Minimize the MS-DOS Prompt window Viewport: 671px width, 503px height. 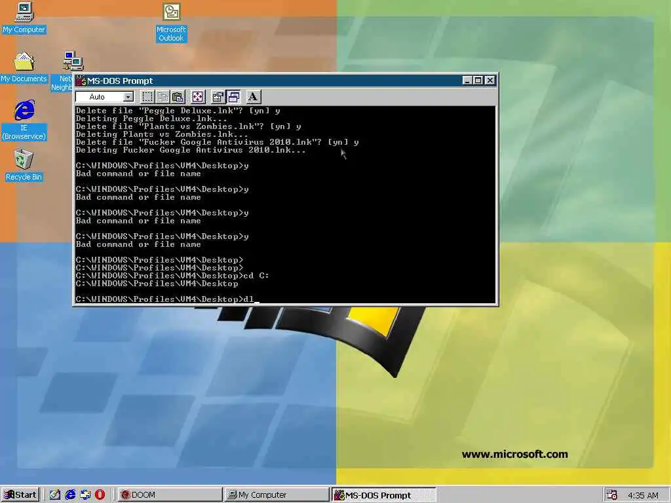coord(467,81)
